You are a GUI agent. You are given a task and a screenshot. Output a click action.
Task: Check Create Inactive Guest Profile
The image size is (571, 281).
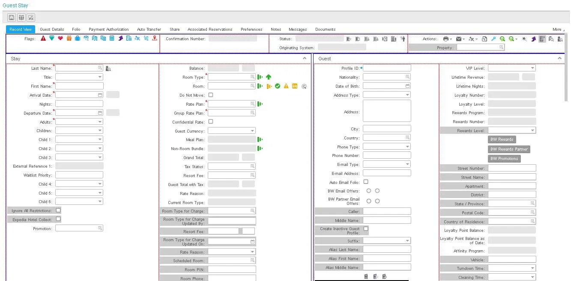click(365, 229)
